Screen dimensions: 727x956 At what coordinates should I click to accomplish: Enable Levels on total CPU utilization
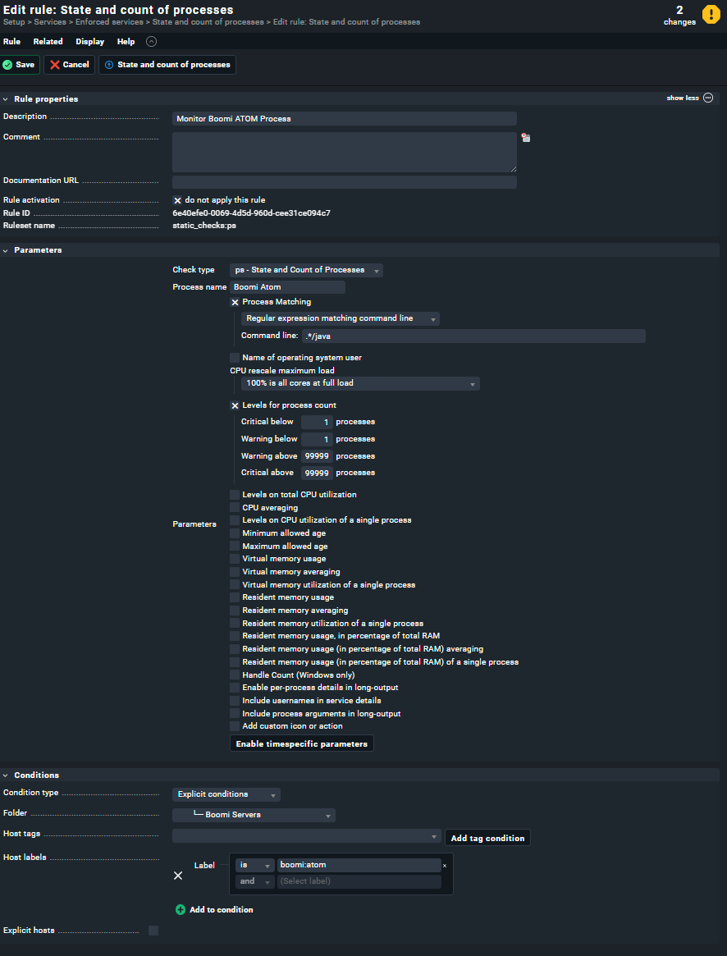235,495
